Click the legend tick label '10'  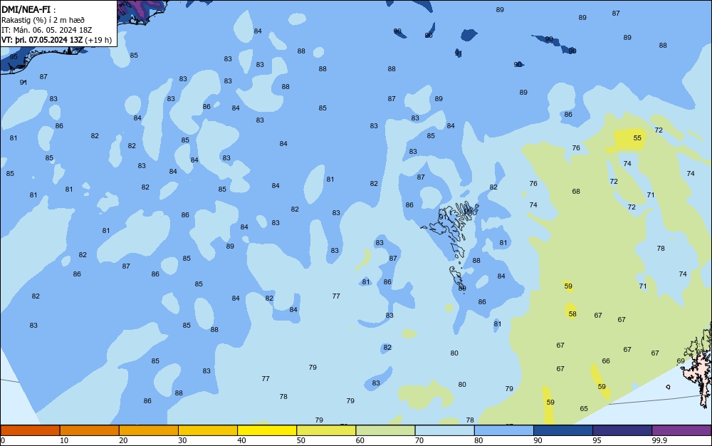click(x=64, y=440)
